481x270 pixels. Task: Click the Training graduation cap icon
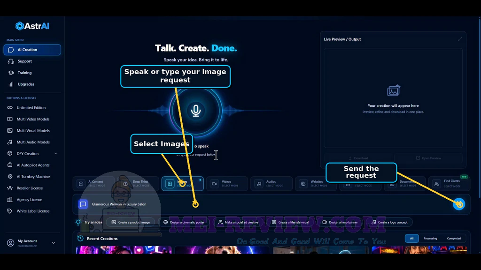11,73
